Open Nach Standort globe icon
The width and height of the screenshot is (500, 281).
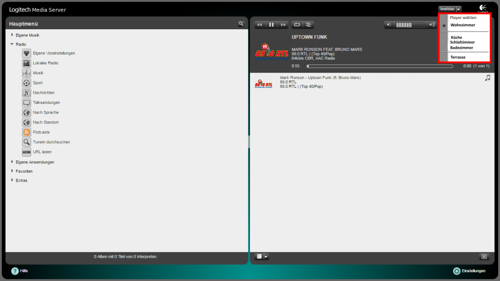(26, 122)
